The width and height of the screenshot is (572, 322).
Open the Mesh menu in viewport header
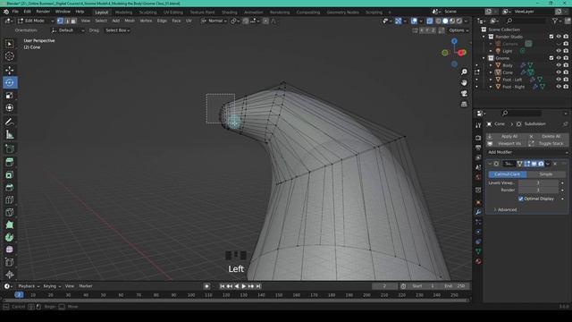(130, 21)
